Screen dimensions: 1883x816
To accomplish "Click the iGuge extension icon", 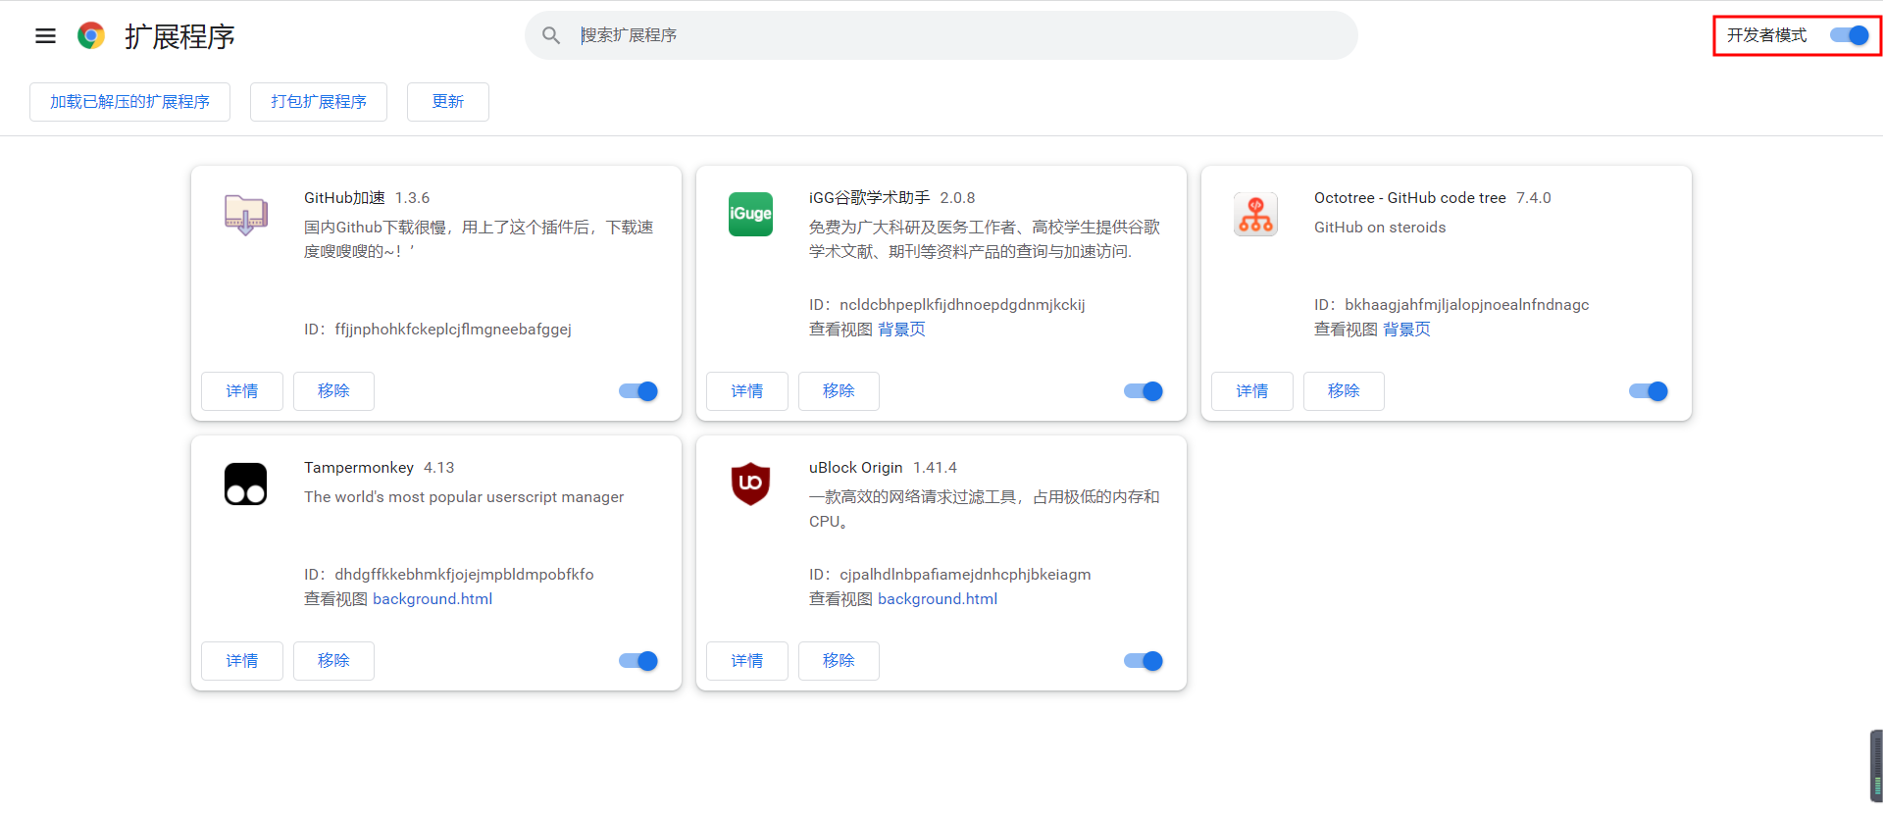I will [750, 214].
